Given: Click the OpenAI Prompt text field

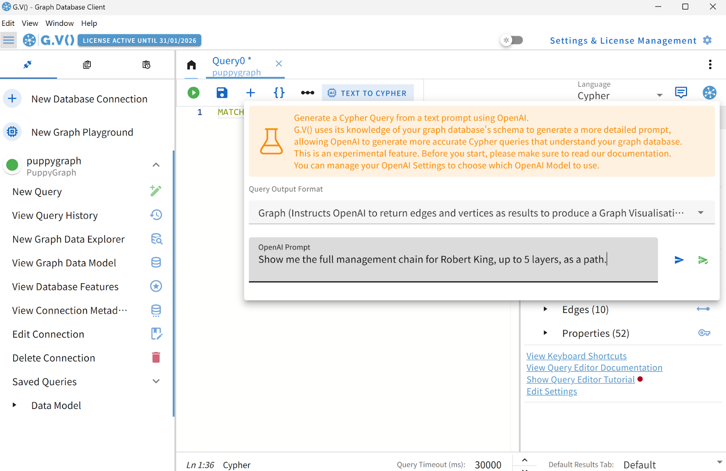Looking at the screenshot, I should pos(453,259).
